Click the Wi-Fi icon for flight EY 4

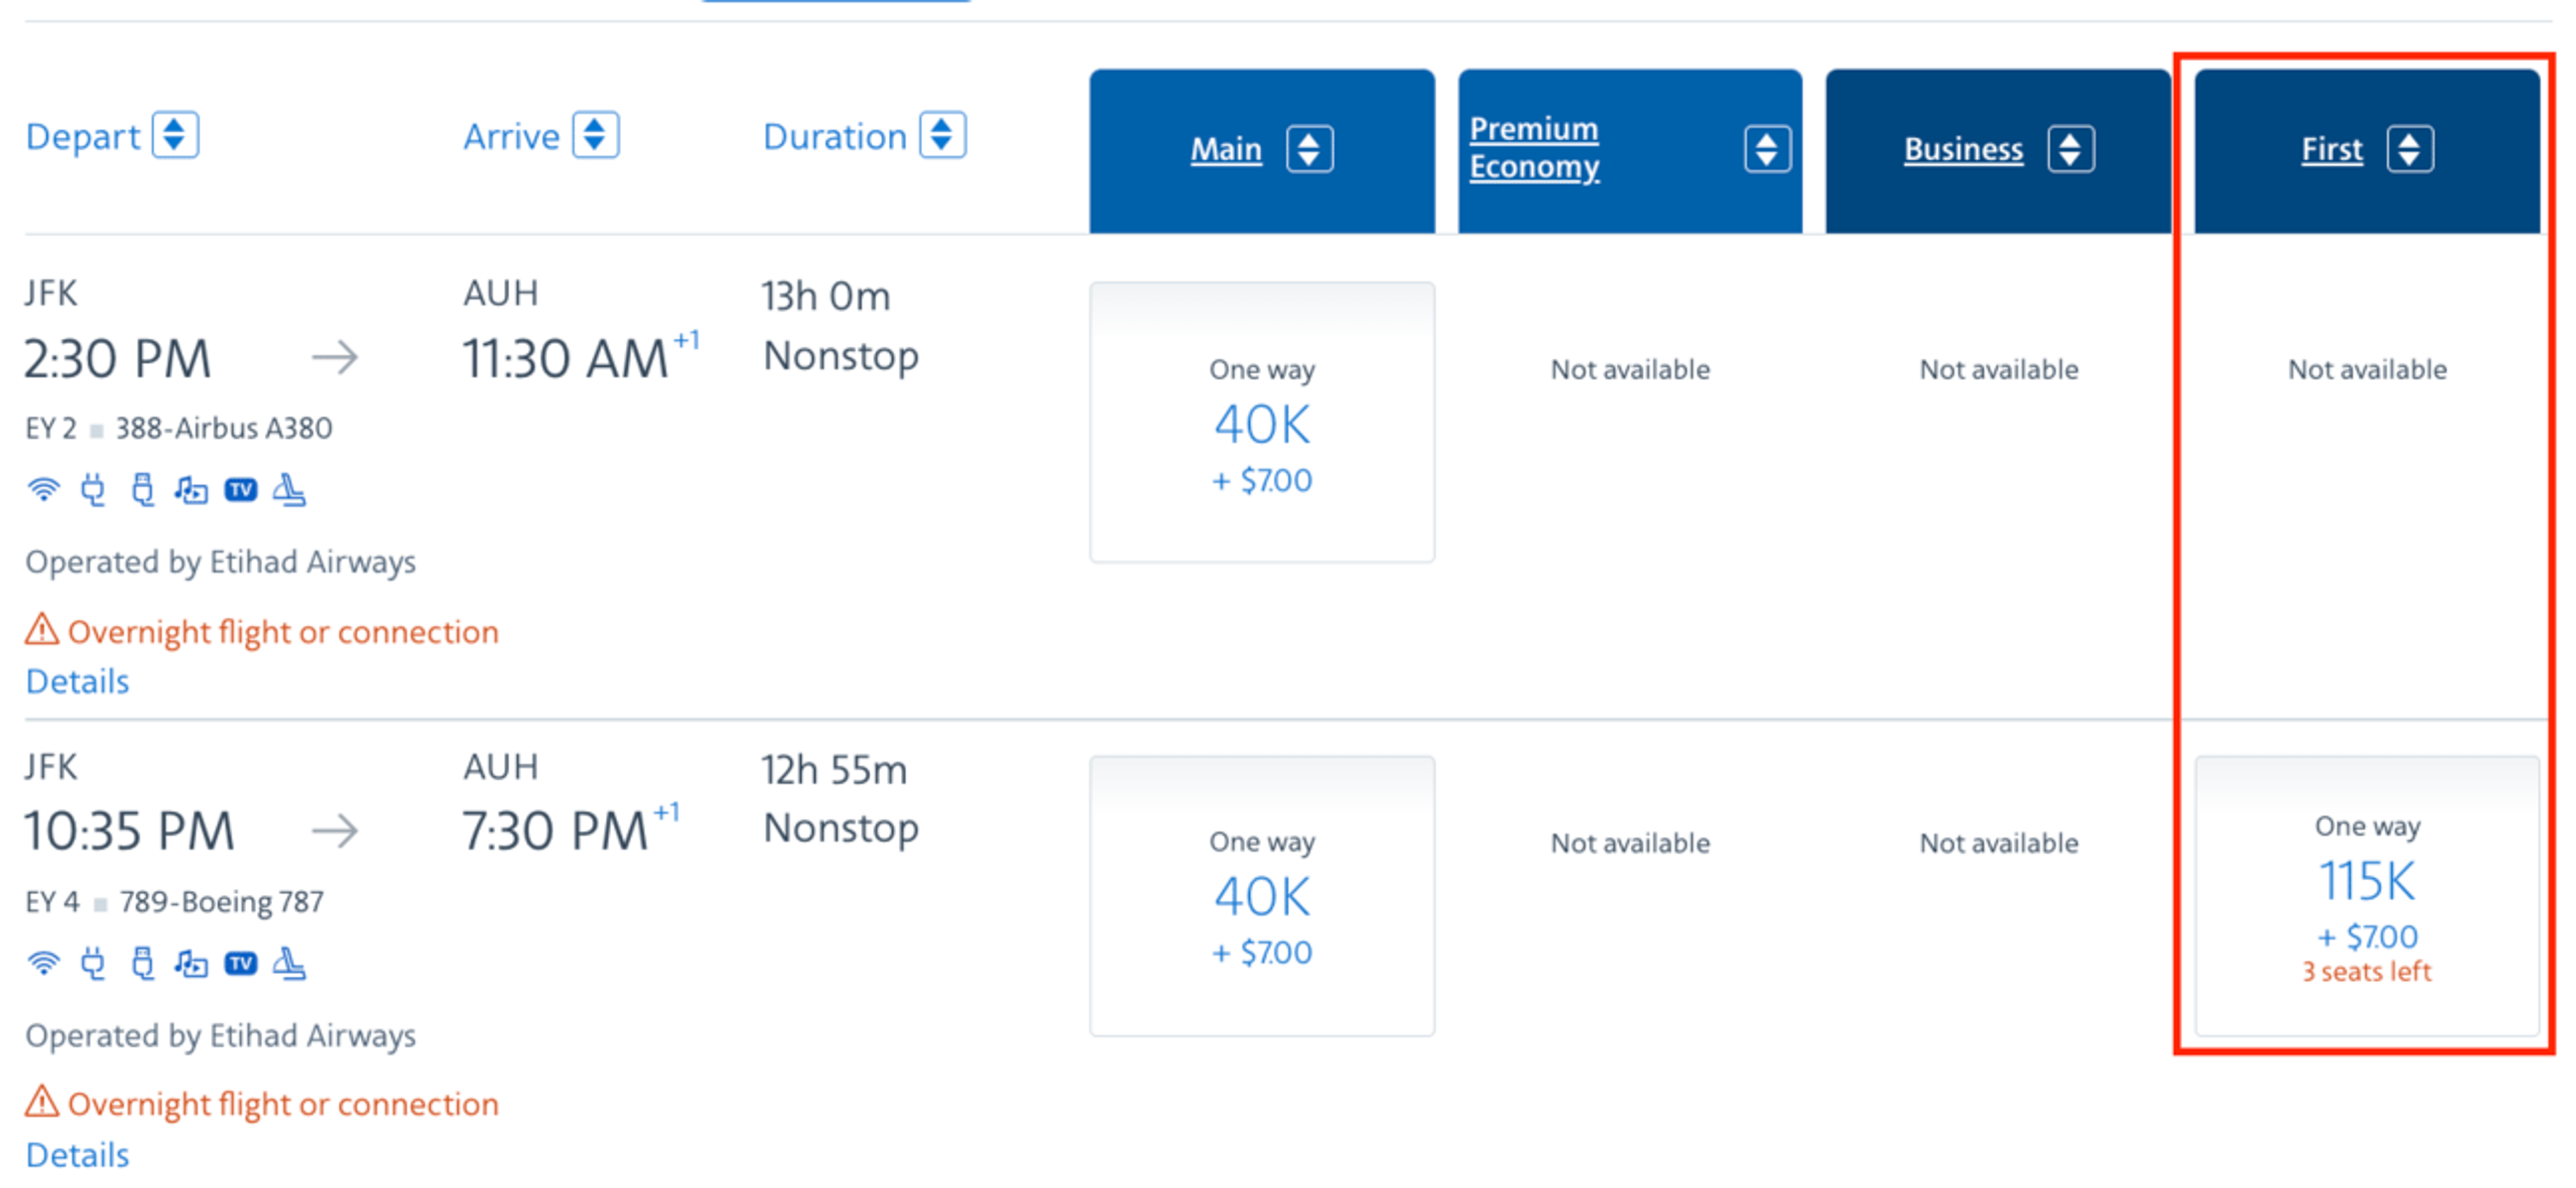point(43,963)
